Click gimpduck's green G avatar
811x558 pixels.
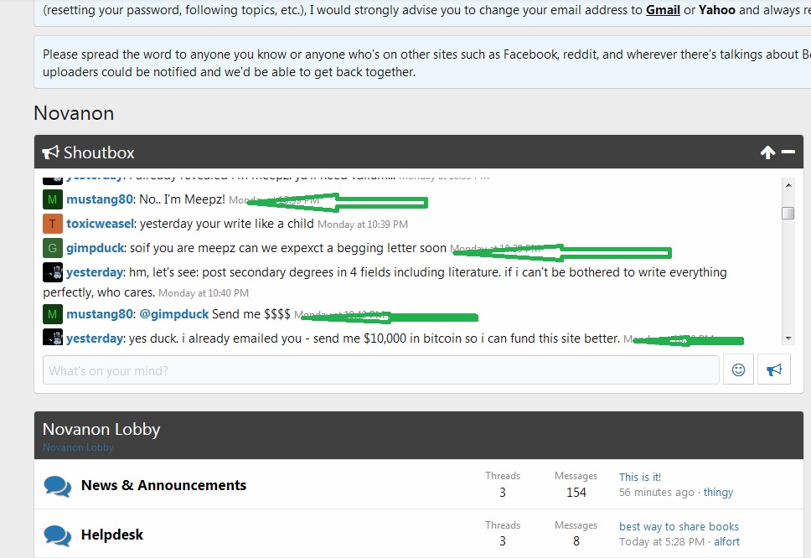pyautogui.click(x=53, y=248)
